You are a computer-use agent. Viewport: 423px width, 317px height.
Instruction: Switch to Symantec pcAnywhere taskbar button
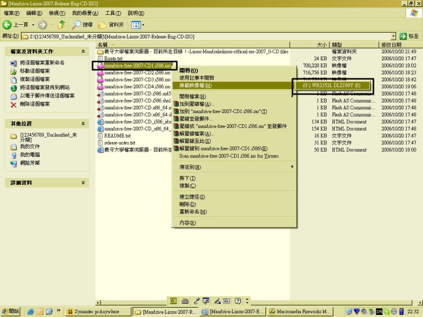(97, 312)
